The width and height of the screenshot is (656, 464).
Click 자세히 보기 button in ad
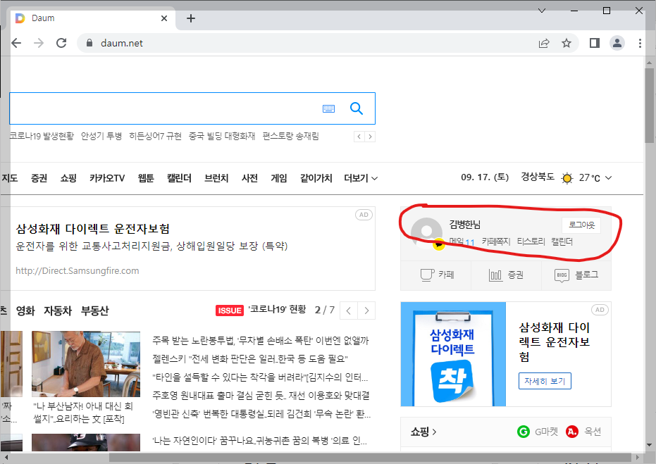click(x=545, y=381)
